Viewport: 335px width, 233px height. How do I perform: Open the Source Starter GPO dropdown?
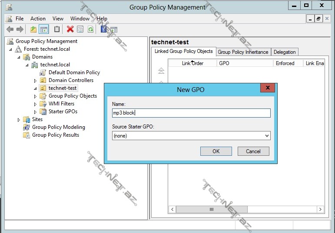point(267,136)
